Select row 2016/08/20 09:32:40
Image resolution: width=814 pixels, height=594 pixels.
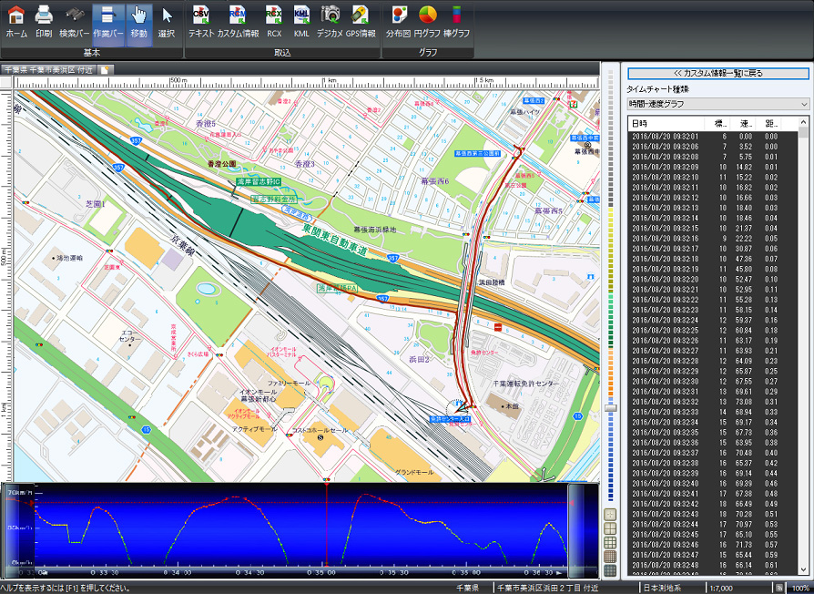click(x=712, y=484)
